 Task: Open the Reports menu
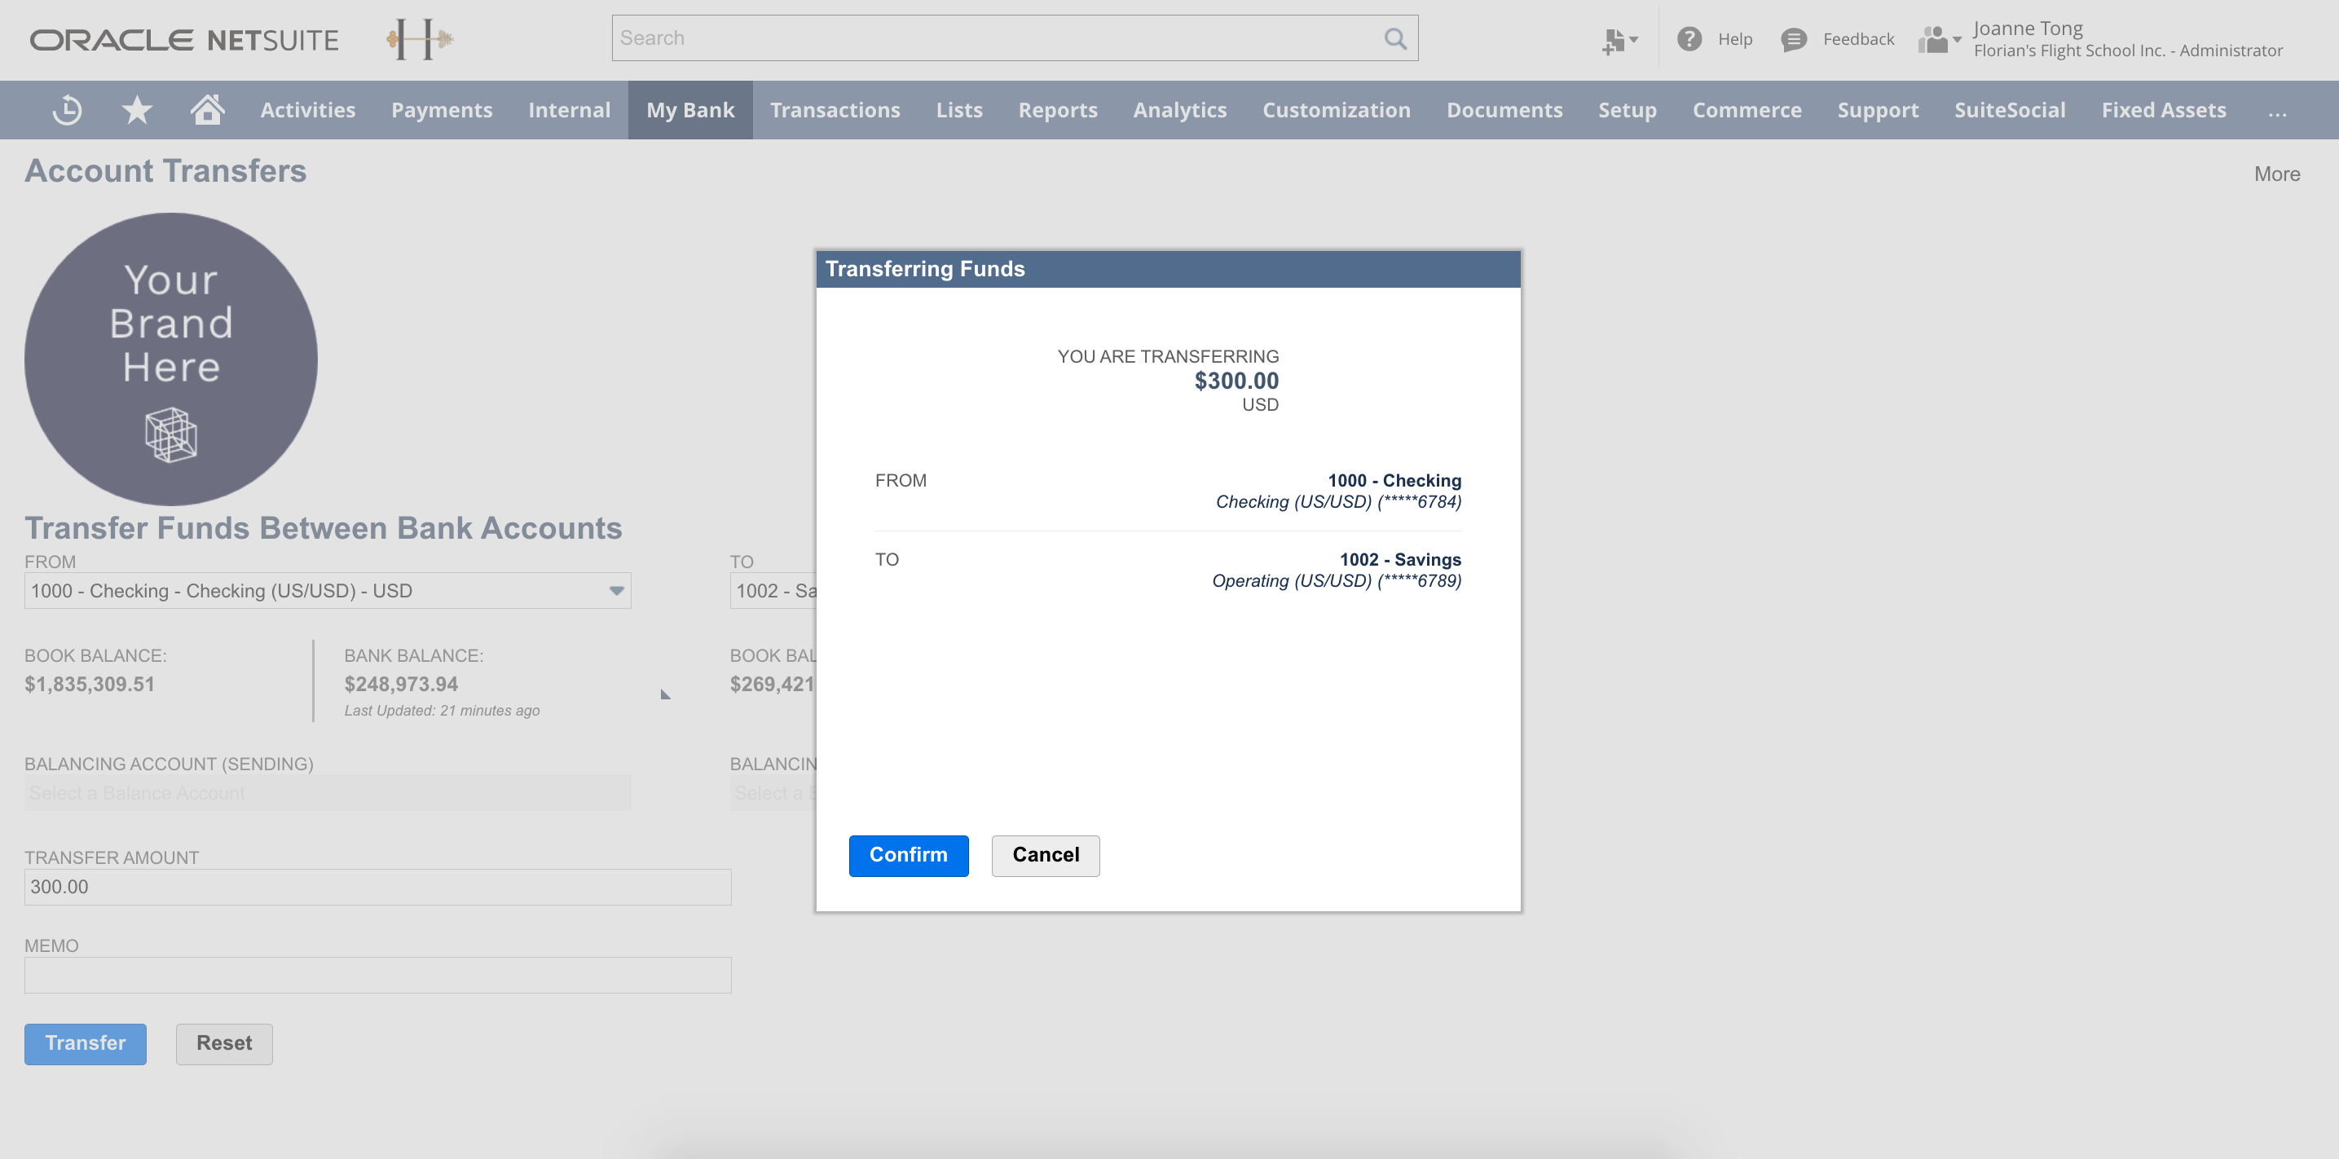[x=1057, y=111]
